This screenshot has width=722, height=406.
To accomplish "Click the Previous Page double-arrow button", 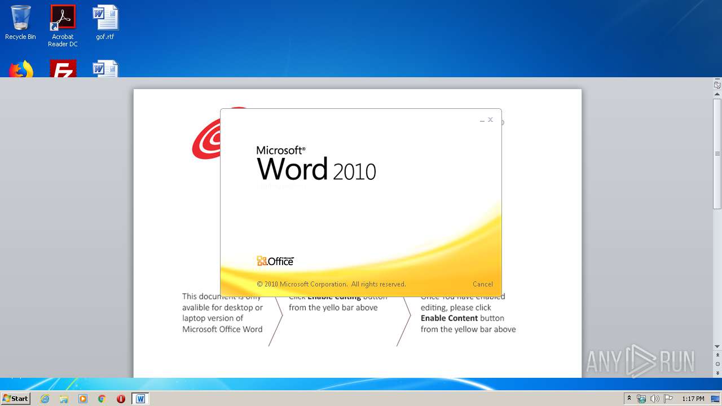I will [717, 355].
